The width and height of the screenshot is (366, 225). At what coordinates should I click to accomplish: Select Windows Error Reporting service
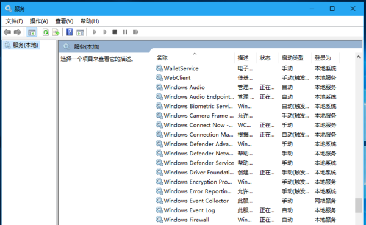(198, 191)
